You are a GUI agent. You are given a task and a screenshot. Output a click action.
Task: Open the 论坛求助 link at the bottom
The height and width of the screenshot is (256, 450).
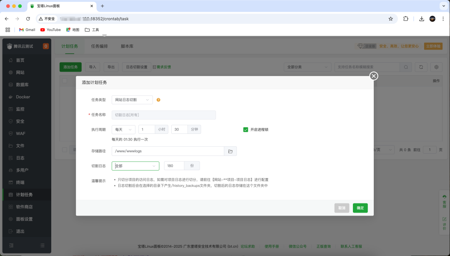pos(247,246)
